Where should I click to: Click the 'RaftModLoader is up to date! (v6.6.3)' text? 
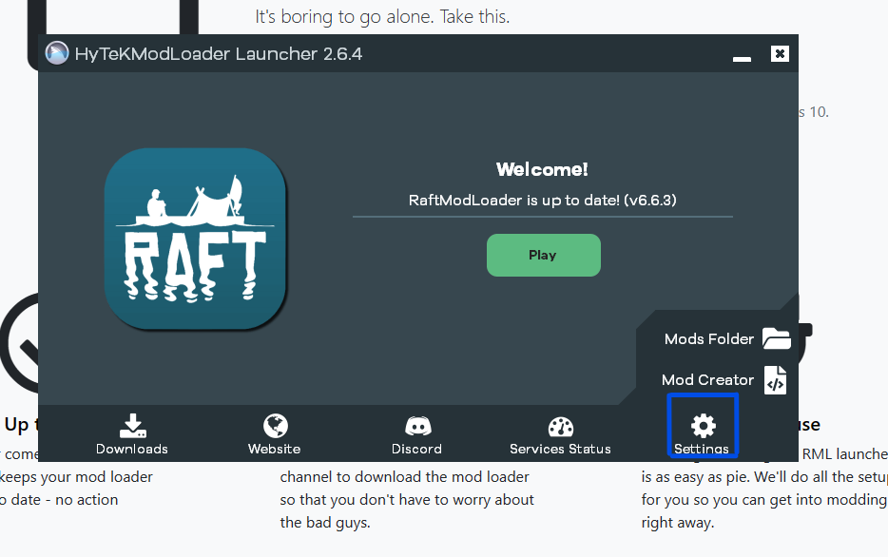[543, 201]
